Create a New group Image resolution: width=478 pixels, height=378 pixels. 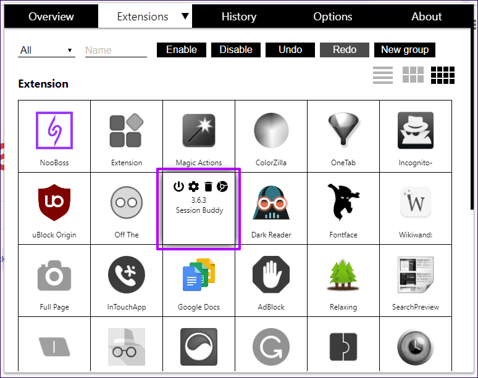[405, 49]
